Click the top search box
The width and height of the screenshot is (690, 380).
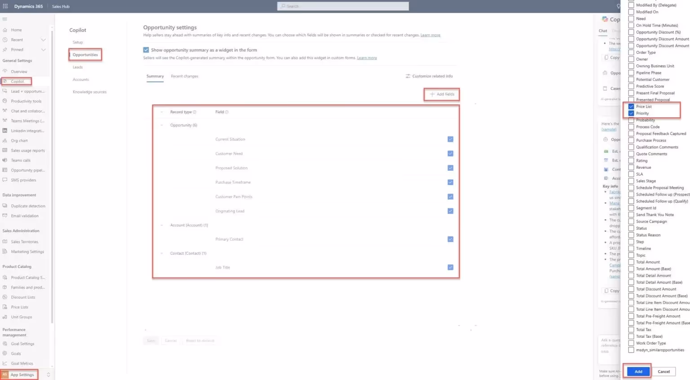point(343,6)
